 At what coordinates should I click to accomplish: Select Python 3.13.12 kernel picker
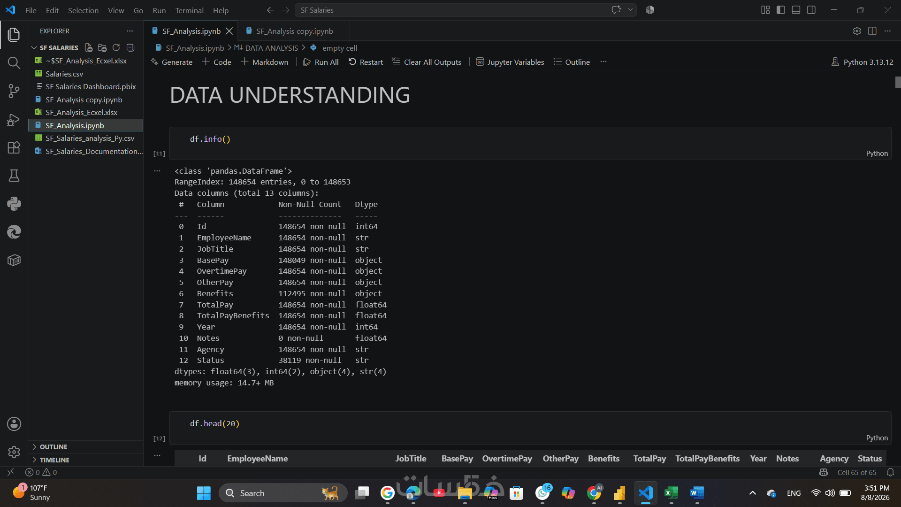tap(862, 62)
